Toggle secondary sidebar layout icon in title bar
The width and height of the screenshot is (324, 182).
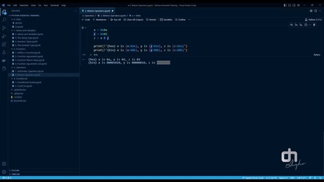tap(294, 6)
